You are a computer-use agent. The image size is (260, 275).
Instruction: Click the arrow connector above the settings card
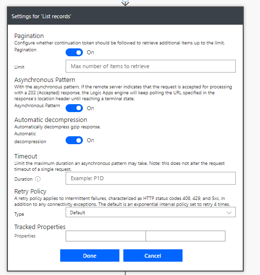tap(125, 3)
